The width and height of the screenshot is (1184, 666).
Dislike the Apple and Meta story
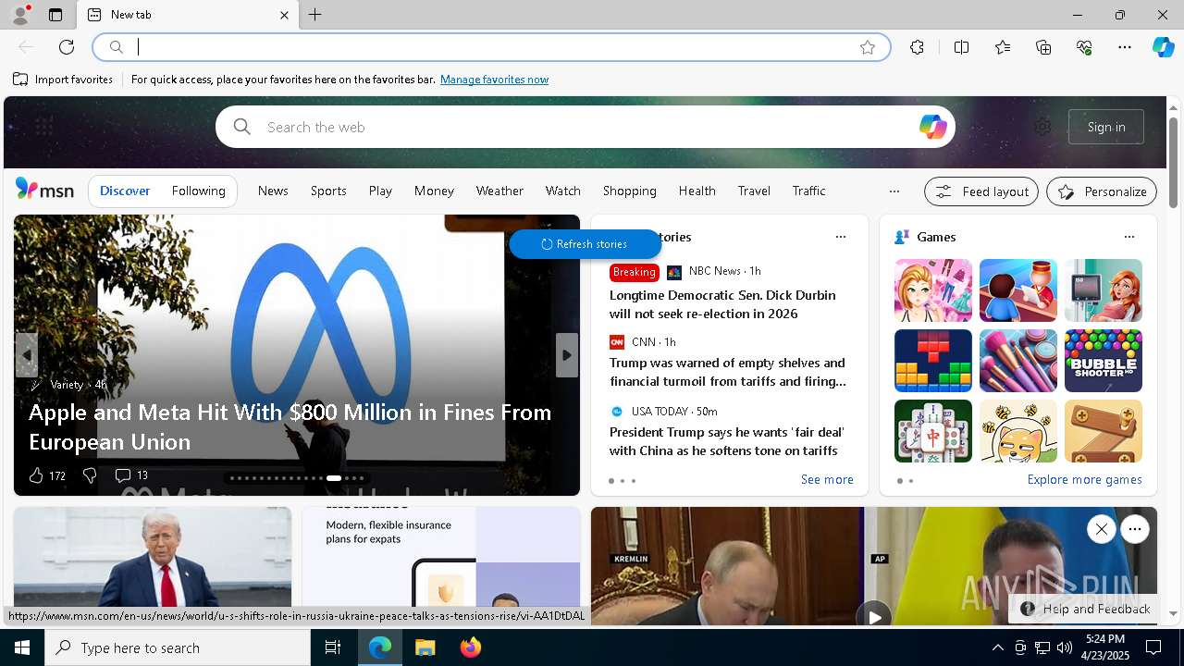point(90,475)
